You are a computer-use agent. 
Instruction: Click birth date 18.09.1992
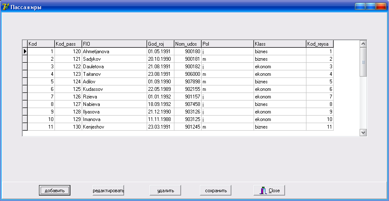coord(161,104)
